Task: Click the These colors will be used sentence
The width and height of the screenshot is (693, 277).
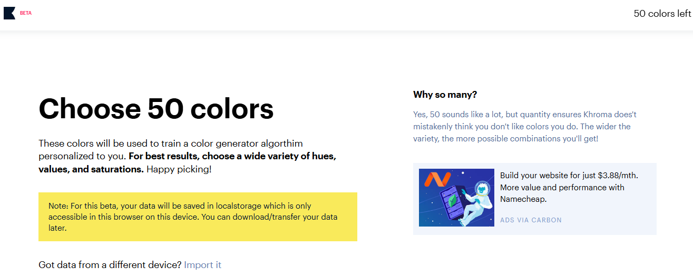Action: (170, 143)
